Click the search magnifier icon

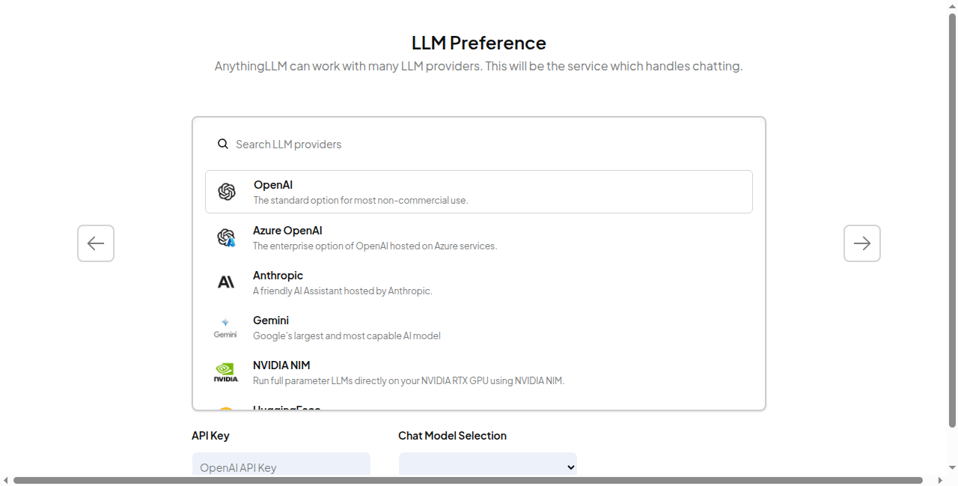[223, 143]
